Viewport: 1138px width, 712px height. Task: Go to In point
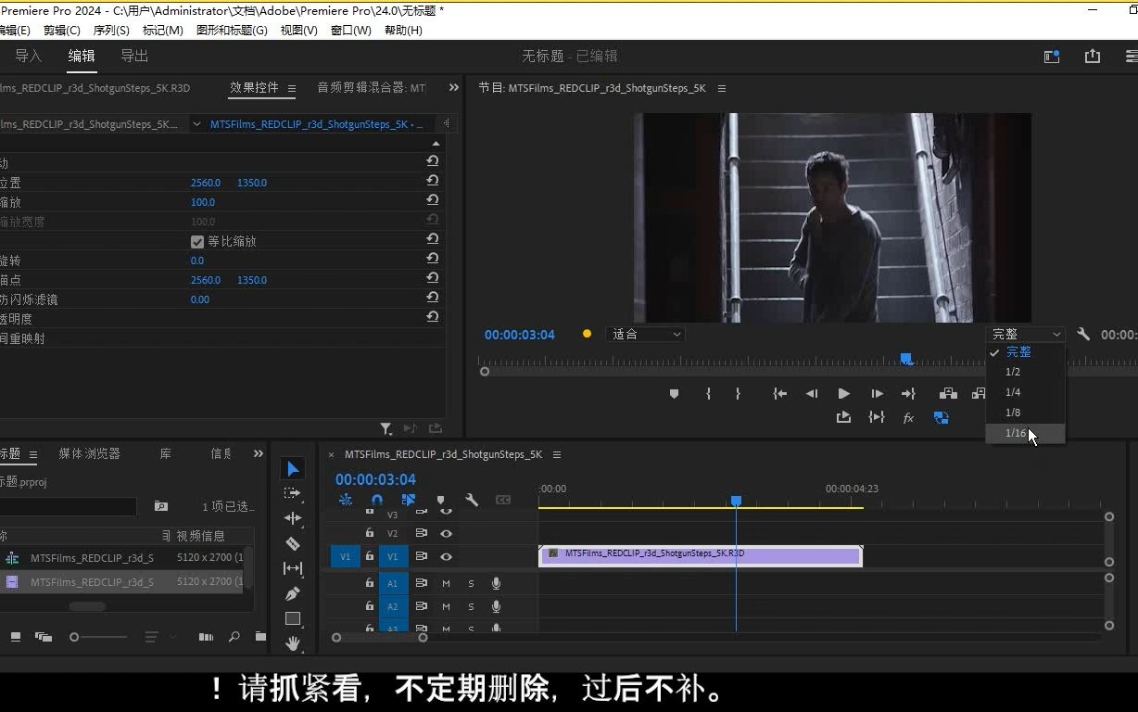(780, 394)
